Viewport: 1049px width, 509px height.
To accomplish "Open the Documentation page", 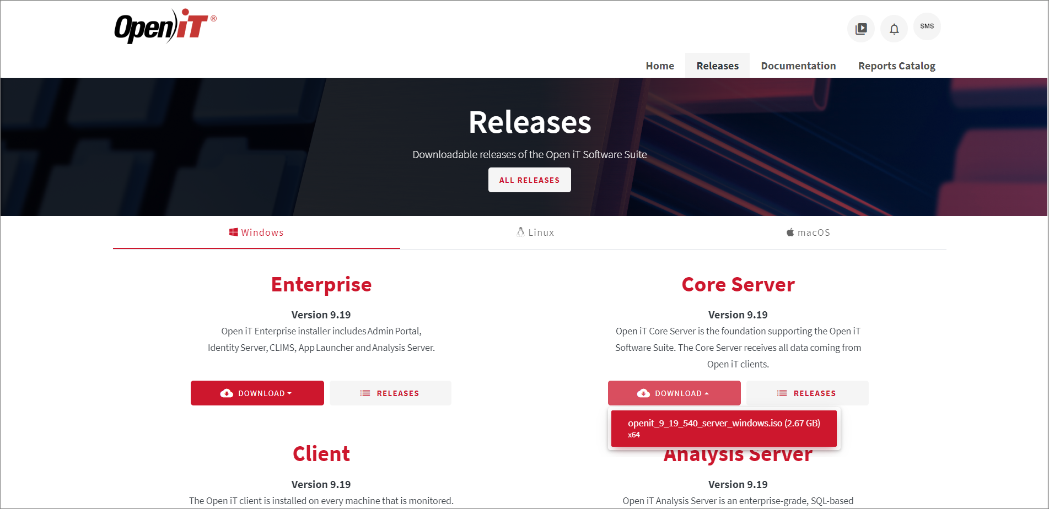I will pyautogui.click(x=798, y=66).
